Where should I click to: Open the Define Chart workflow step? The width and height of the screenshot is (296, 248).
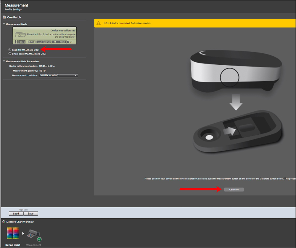coord(13,234)
